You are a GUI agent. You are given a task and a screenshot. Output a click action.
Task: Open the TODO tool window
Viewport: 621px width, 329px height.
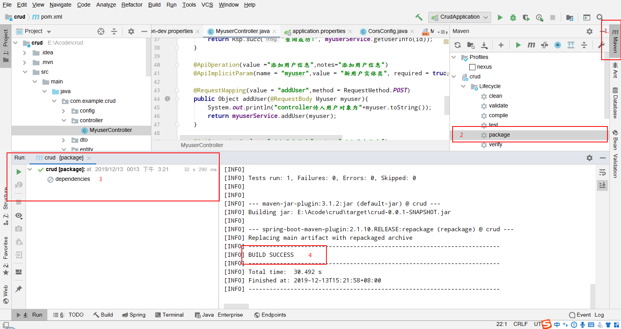[68, 315]
